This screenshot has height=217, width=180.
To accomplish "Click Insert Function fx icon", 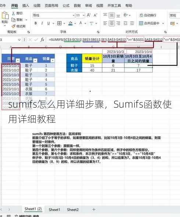I will 42,40.
